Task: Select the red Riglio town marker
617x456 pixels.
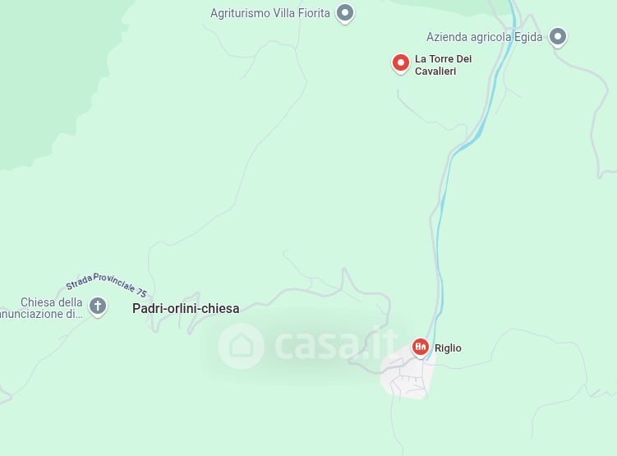Action: 421,348
